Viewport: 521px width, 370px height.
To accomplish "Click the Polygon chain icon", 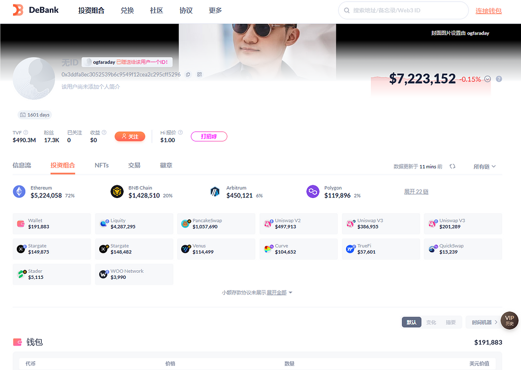I will (x=313, y=192).
